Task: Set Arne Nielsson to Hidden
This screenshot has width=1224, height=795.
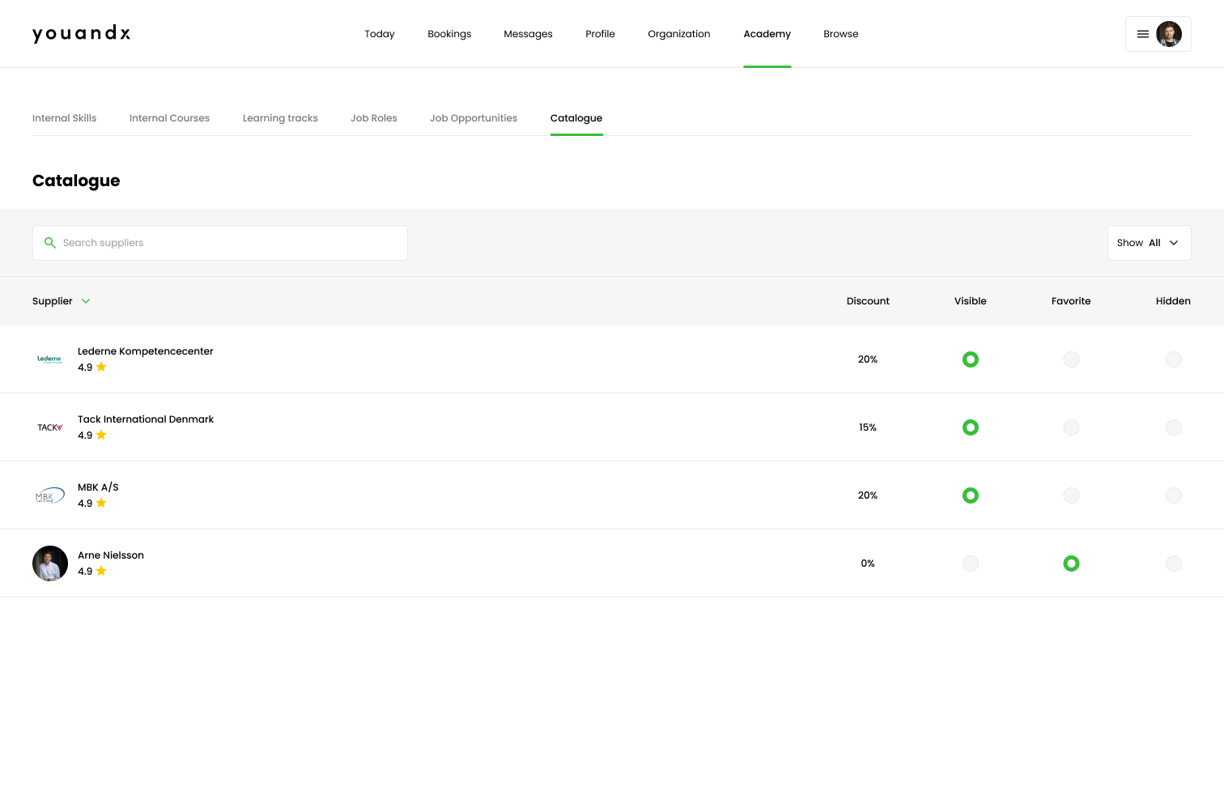Action: pos(1174,563)
